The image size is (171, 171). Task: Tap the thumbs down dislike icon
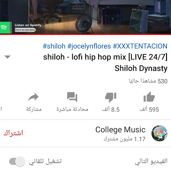tap(111, 97)
